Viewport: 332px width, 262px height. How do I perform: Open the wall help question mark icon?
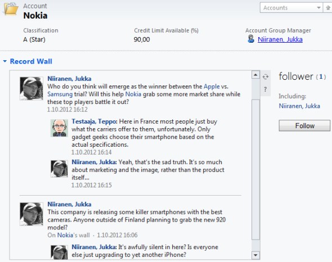pyautogui.click(x=265, y=89)
